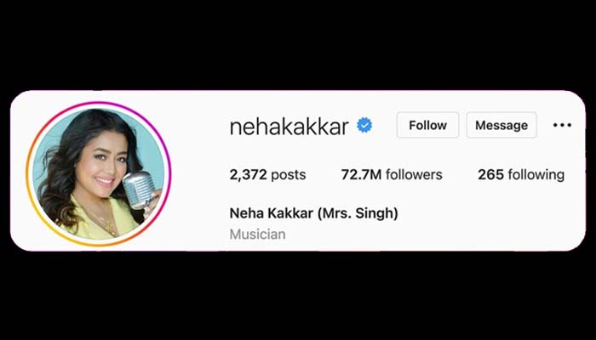Click the word posts

click(x=288, y=175)
